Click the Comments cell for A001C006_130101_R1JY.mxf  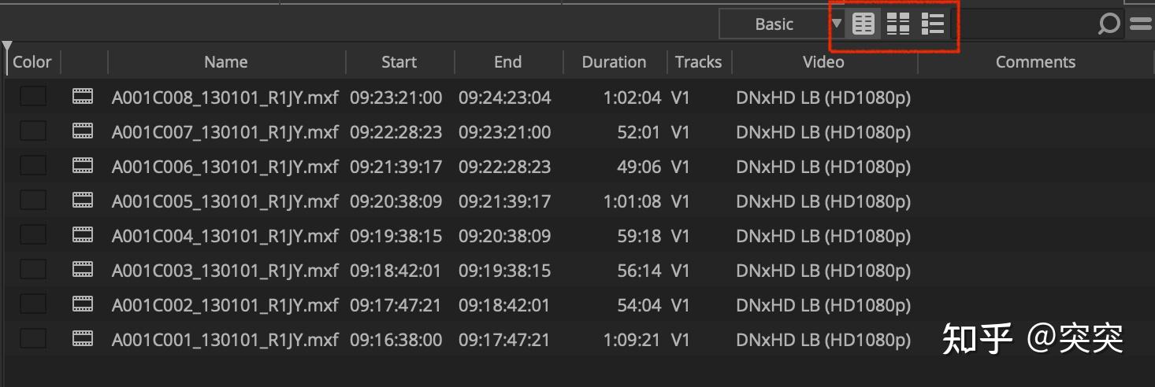(x=1035, y=167)
